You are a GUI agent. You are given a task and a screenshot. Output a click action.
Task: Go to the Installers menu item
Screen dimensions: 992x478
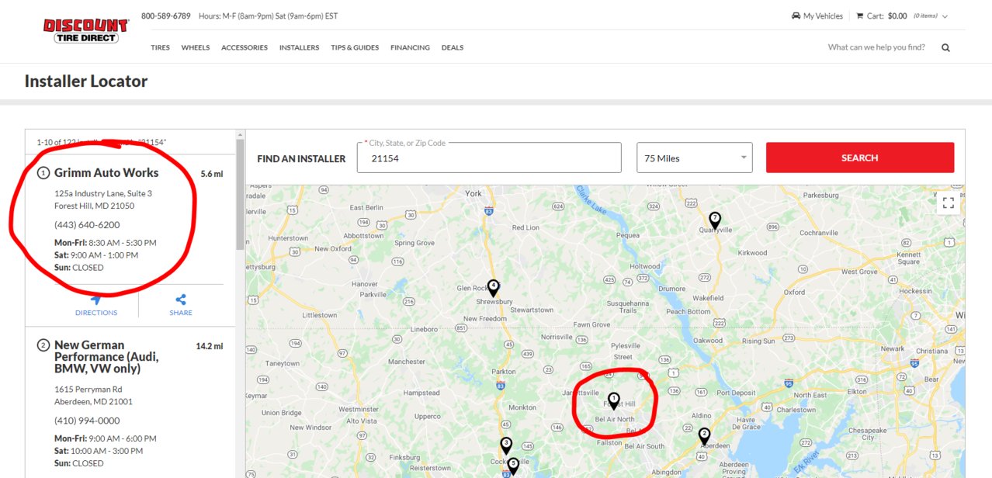(299, 47)
